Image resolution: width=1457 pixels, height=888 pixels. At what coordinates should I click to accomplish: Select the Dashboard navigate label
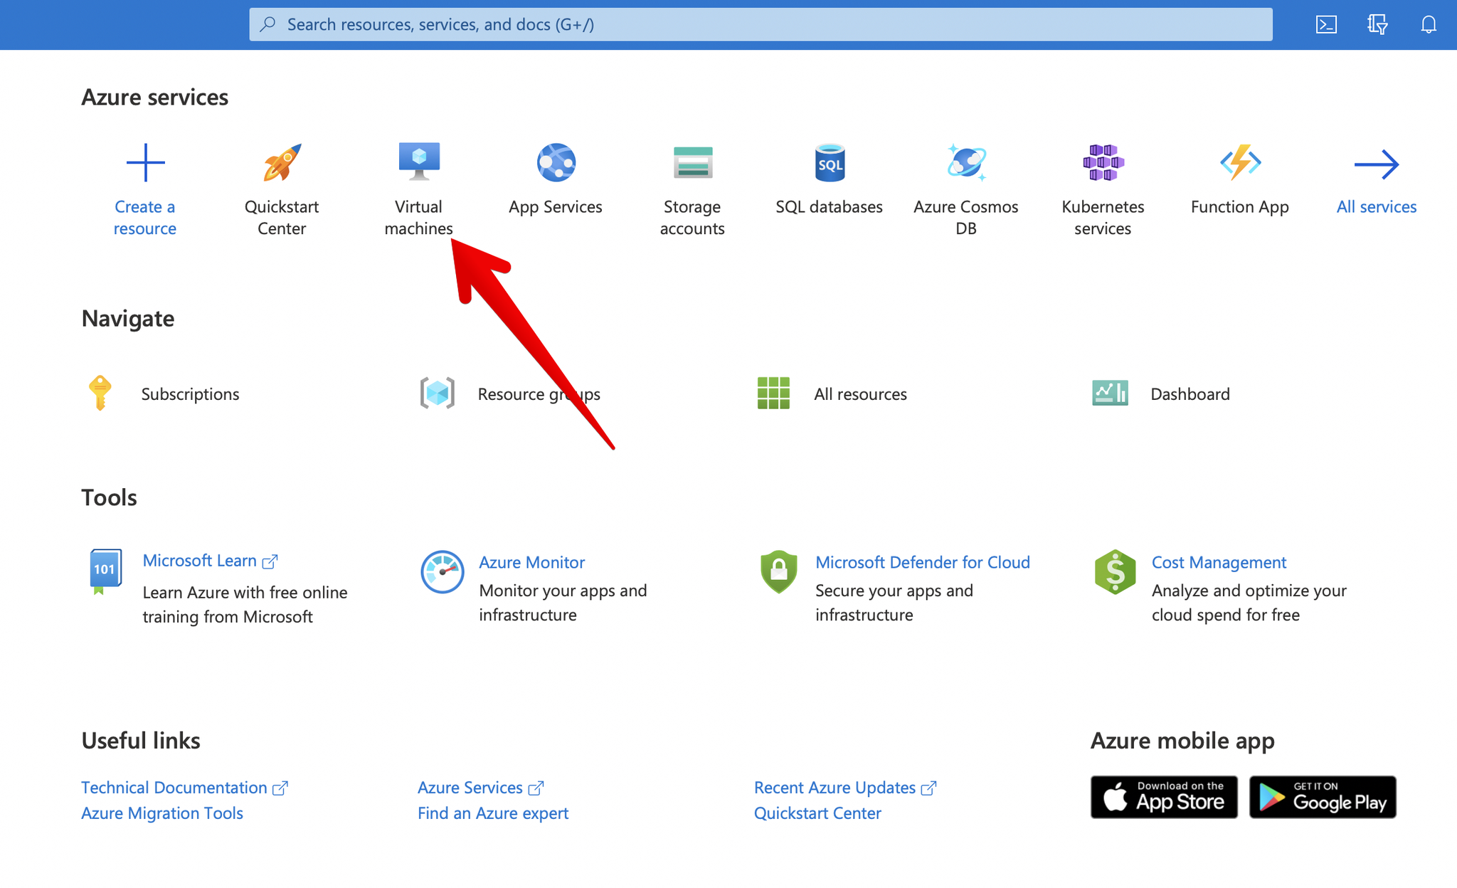pyautogui.click(x=1190, y=394)
